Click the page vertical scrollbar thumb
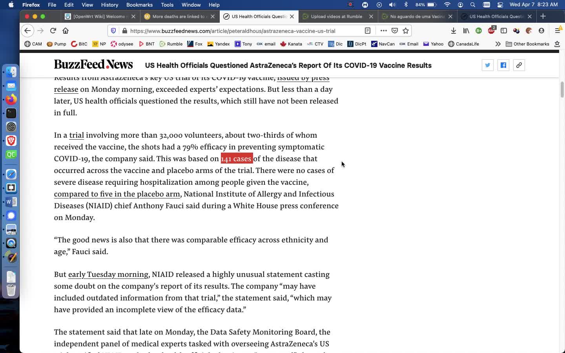Image resolution: width=565 pixels, height=353 pixels. (x=562, y=89)
